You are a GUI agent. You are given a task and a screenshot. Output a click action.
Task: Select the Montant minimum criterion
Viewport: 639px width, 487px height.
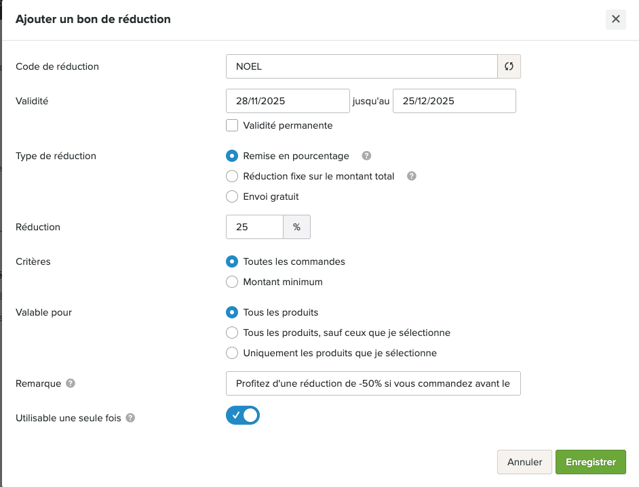coord(232,282)
